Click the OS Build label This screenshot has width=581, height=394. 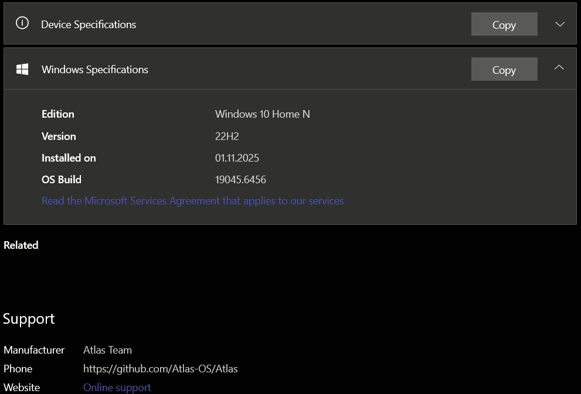(x=62, y=180)
